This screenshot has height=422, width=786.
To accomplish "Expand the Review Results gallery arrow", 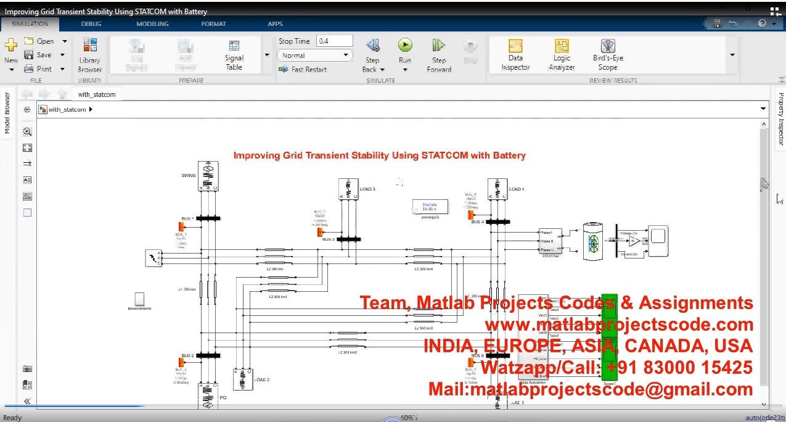I will pos(732,55).
